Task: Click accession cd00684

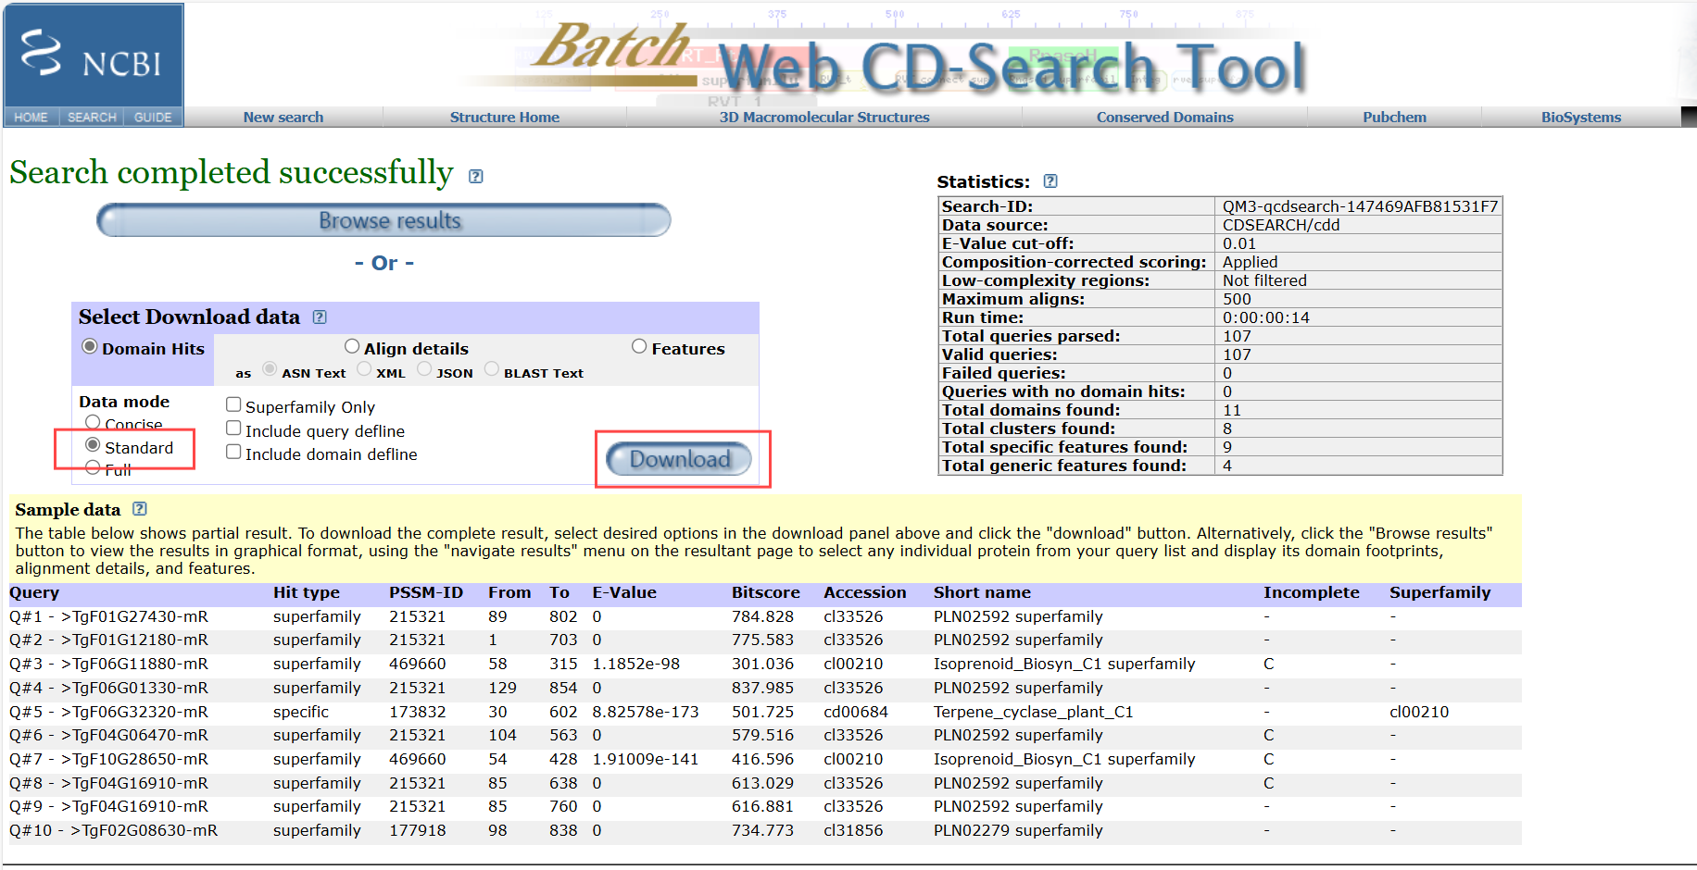Action: pos(856,713)
